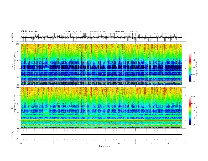Click the ch.1 voltage waveform trace

pyautogui.click(x=101, y=37)
